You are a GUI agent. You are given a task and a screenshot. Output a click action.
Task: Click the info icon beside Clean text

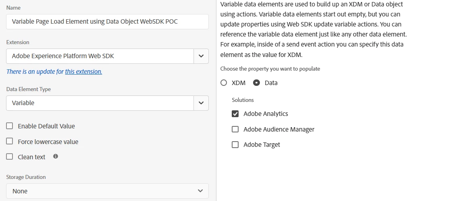(x=56, y=156)
